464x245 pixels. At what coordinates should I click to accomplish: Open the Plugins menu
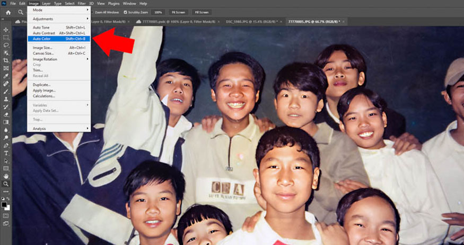point(113,4)
